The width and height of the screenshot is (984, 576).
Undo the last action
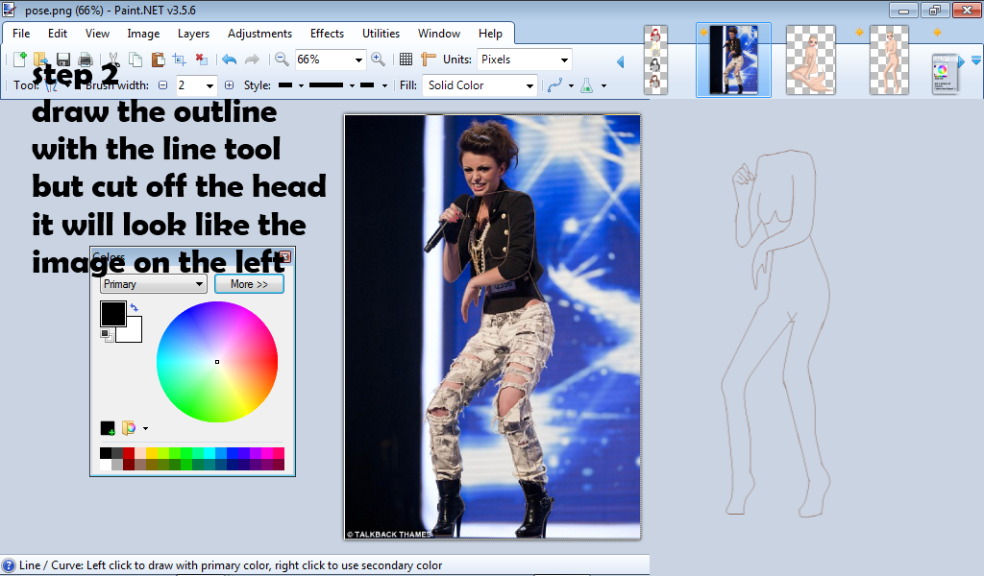coord(229,60)
